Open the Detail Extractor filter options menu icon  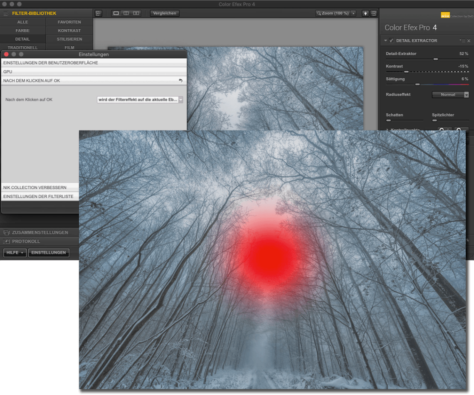(x=462, y=41)
